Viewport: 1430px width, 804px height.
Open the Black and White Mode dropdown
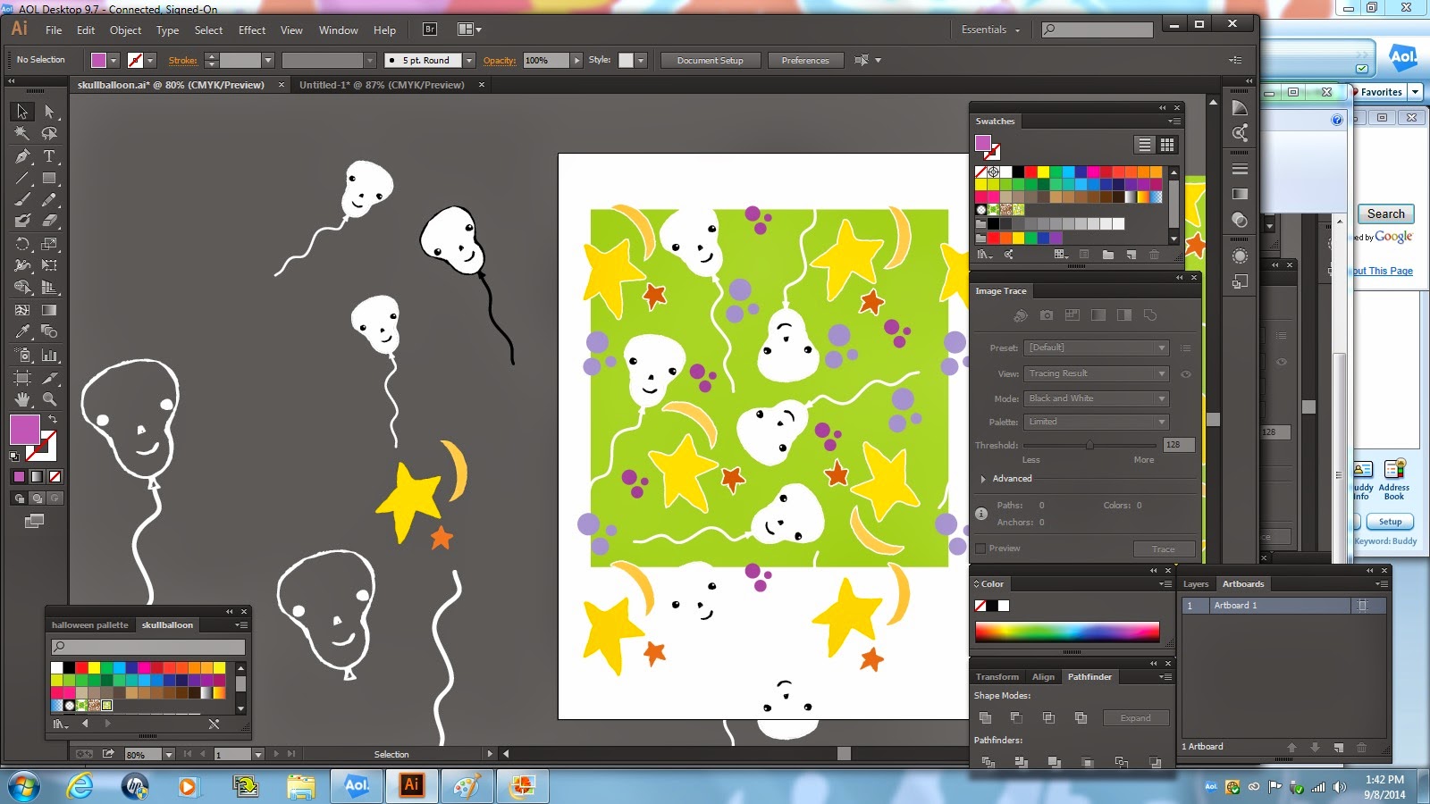click(1097, 398)
